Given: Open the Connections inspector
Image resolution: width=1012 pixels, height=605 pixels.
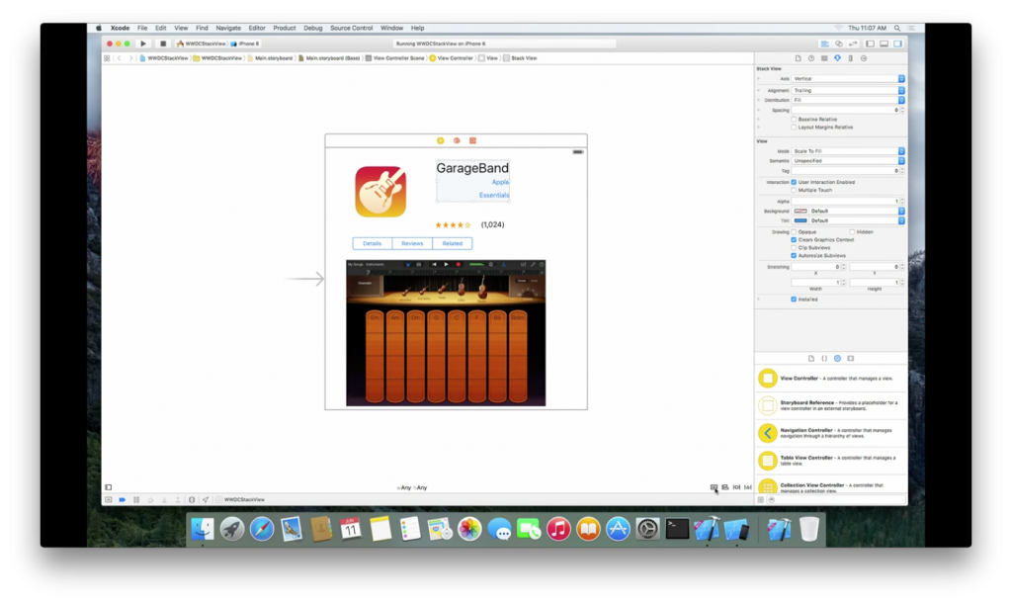Looking at the screenshot, I should pos(864,58).
